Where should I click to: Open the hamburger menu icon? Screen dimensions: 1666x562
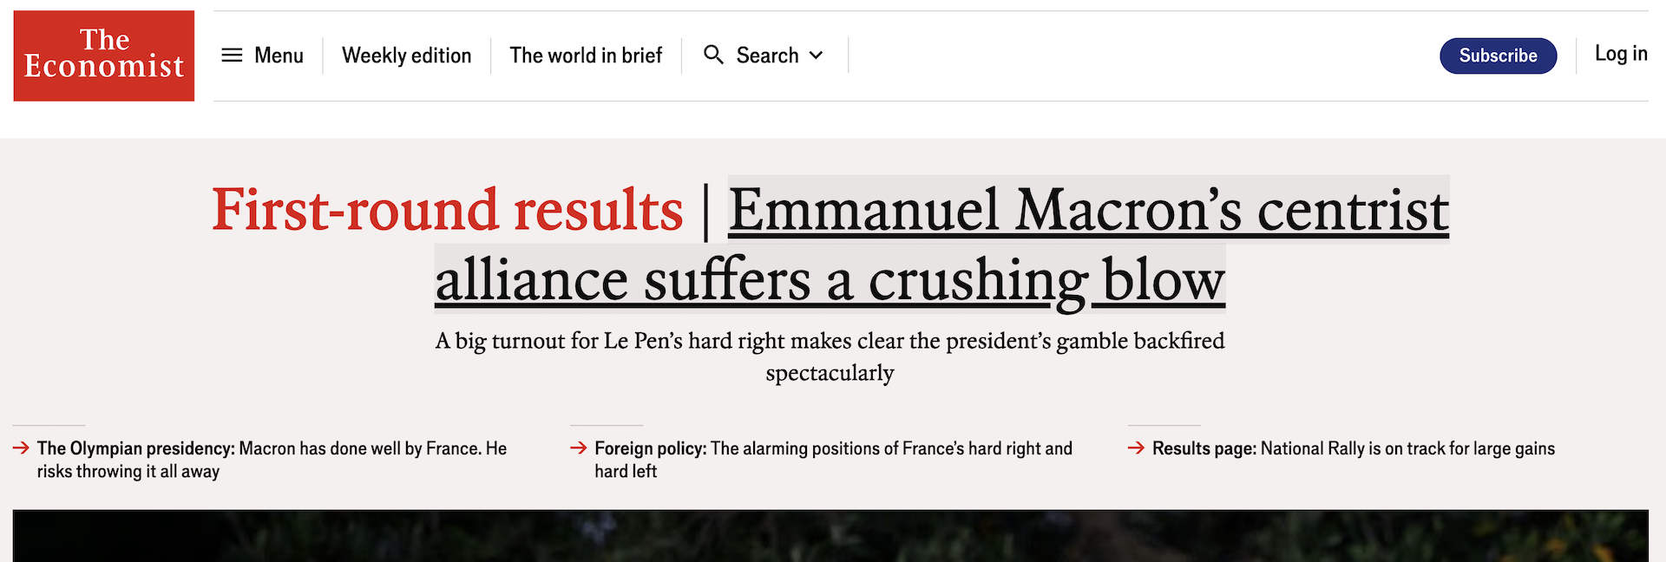pyautogui.click(x=232, y=56)
